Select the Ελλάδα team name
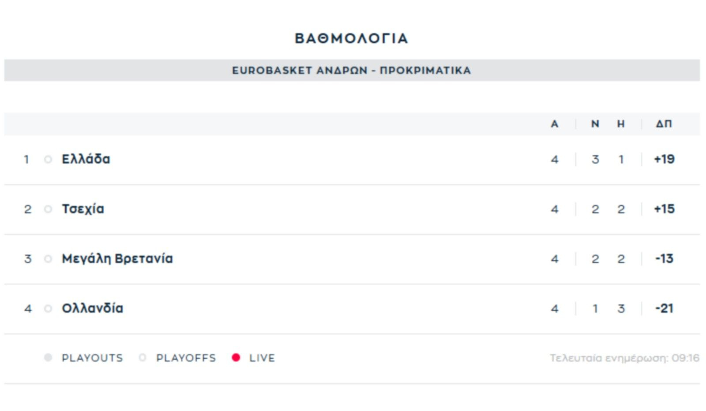This screenshot has height=411, width=706. pos(86,159)
